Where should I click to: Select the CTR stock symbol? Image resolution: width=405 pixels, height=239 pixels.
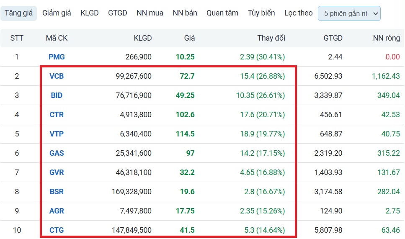[57, 115]
